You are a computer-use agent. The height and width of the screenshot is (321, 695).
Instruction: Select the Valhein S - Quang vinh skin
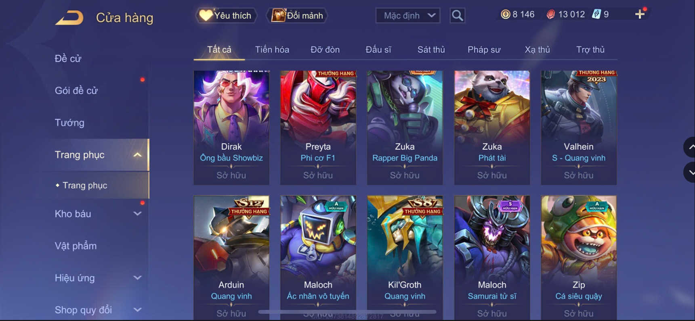point(579,128)
